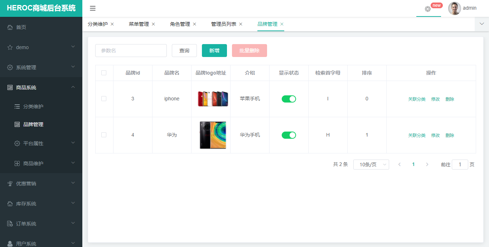Expand the demo menu chevron
The width and height of the screenshot is (489, 247).
(73, 47)
